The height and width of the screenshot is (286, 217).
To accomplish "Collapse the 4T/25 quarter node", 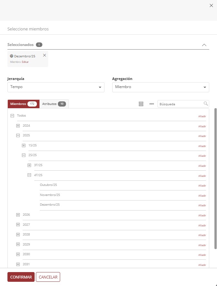I will [29, 175].
